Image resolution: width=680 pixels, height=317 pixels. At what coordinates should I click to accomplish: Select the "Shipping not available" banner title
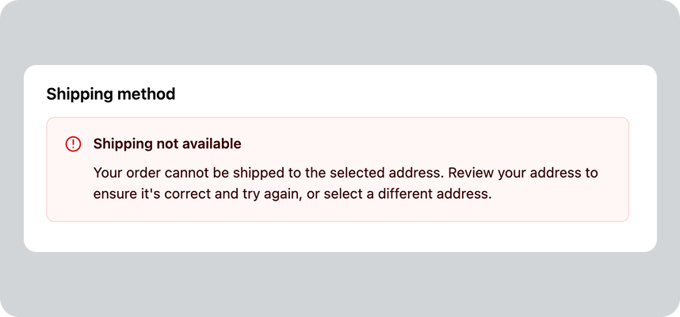[167, 144]
